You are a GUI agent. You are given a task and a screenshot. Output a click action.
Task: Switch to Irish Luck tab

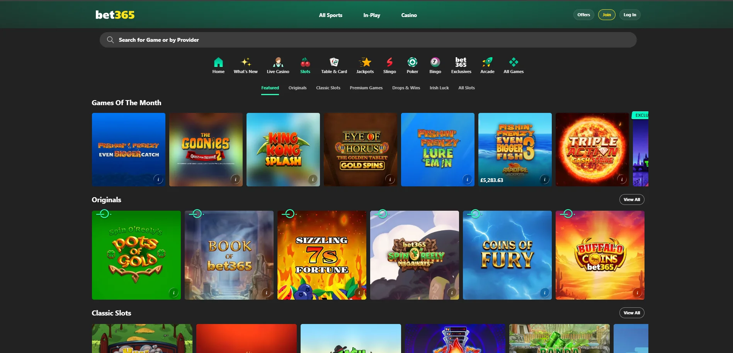[439, 88]
